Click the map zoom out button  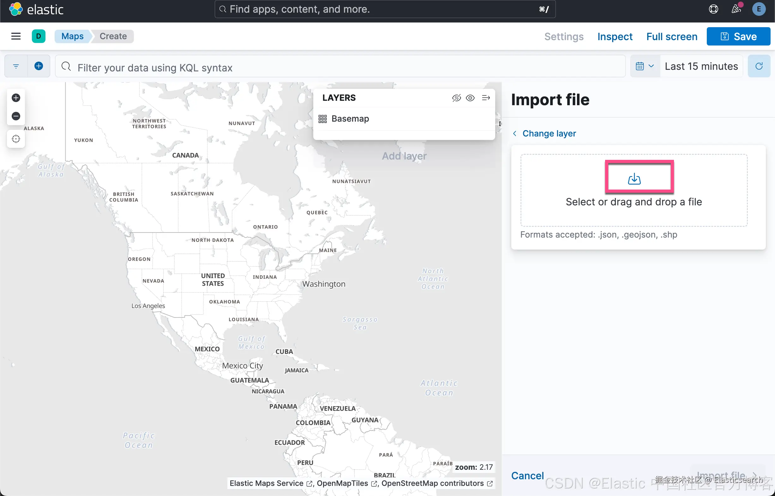(16, 116)
